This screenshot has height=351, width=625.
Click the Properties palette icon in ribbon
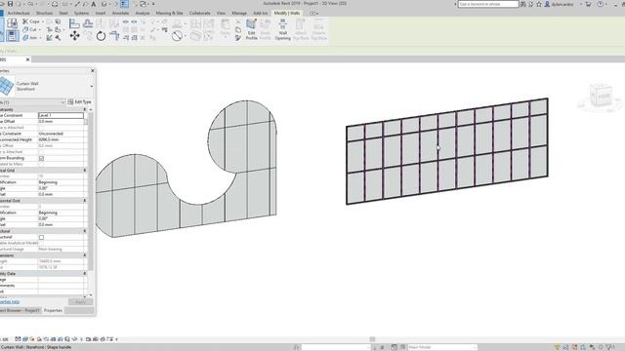13,36
